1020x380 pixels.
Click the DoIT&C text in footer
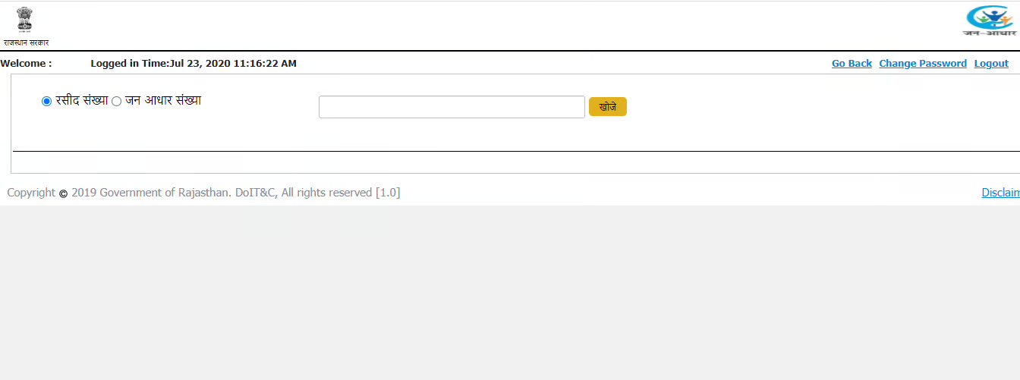(256, 193)
